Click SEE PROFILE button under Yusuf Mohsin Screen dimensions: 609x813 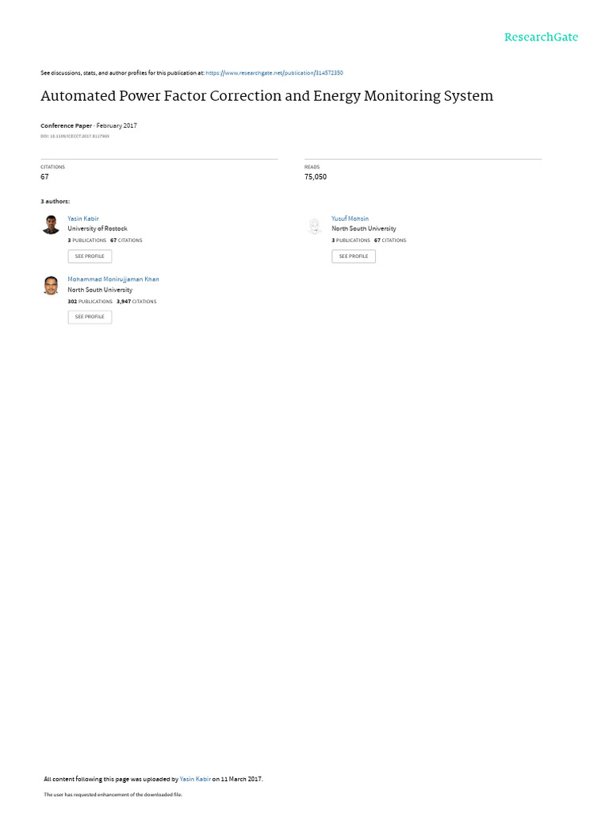(x=354, y=256)
